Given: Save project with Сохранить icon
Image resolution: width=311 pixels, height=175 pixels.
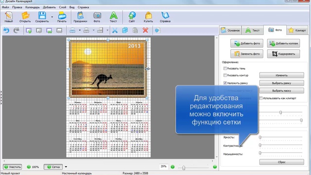Looking at the screenshot, I should (x=42, y=17).
